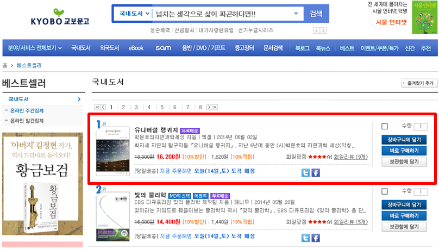Open 문서검색 navigation item
Viewport: 439px width, 249px height.
point(273,48)
